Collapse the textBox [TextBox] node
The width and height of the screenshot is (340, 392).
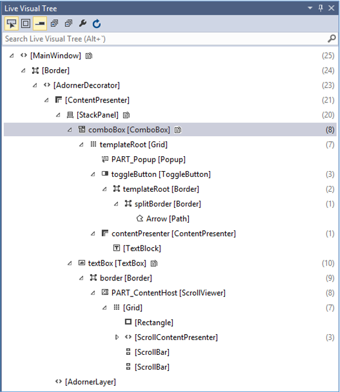70,263
